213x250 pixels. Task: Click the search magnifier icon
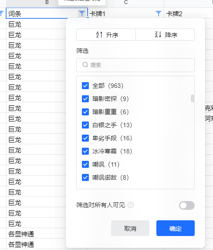[x=85, y=65]
